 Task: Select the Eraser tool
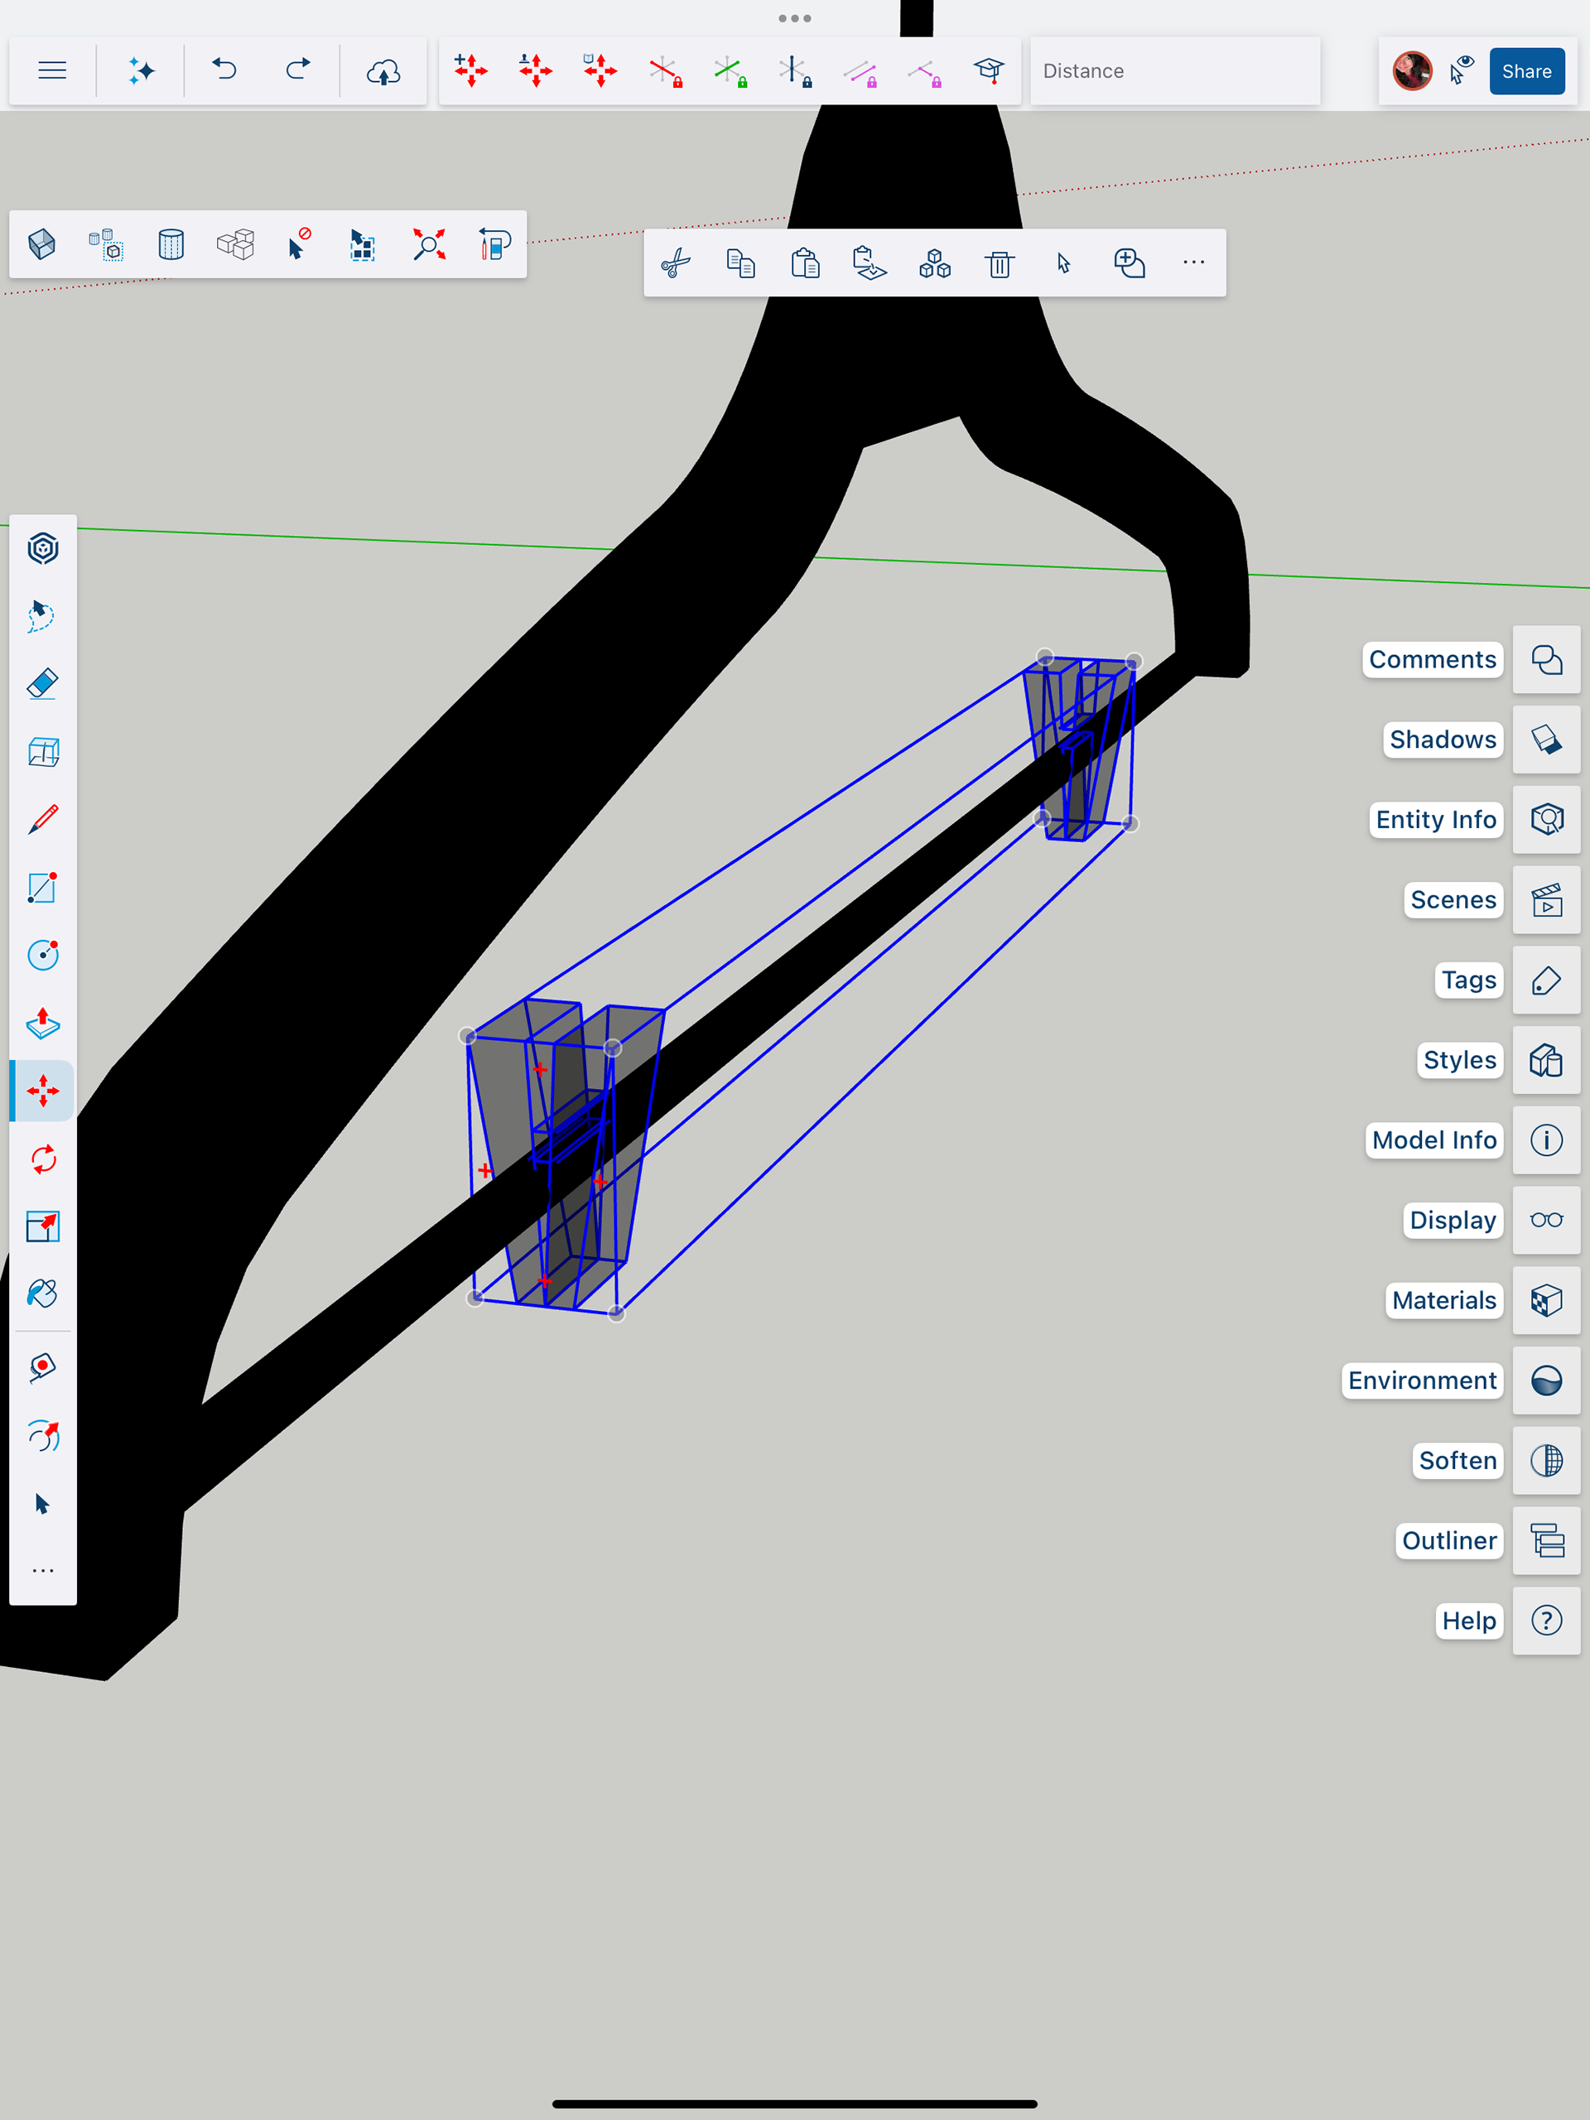click(43, 684)
